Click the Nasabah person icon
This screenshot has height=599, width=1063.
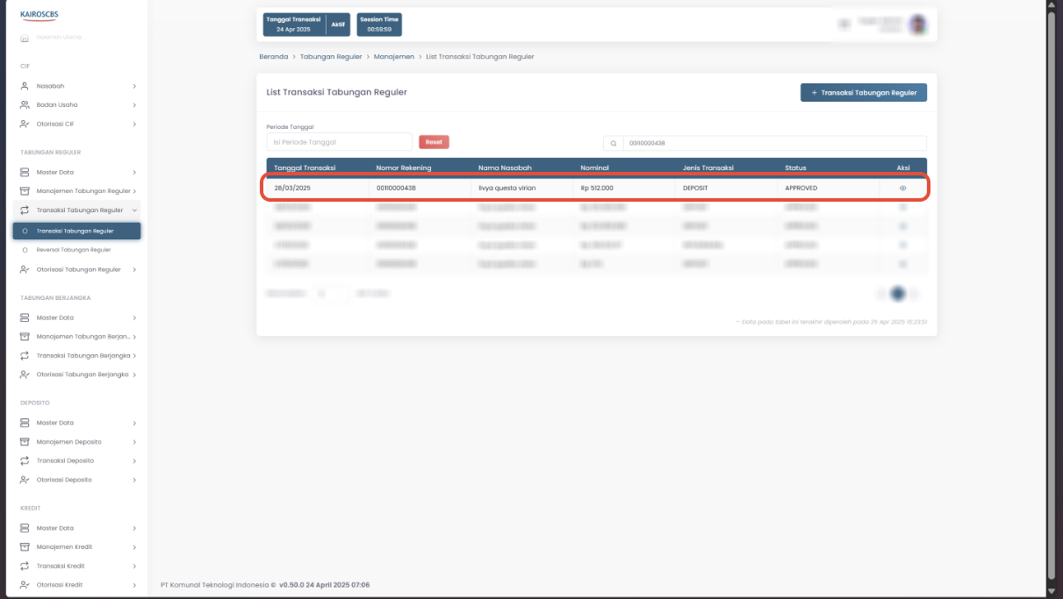[25, 86]
